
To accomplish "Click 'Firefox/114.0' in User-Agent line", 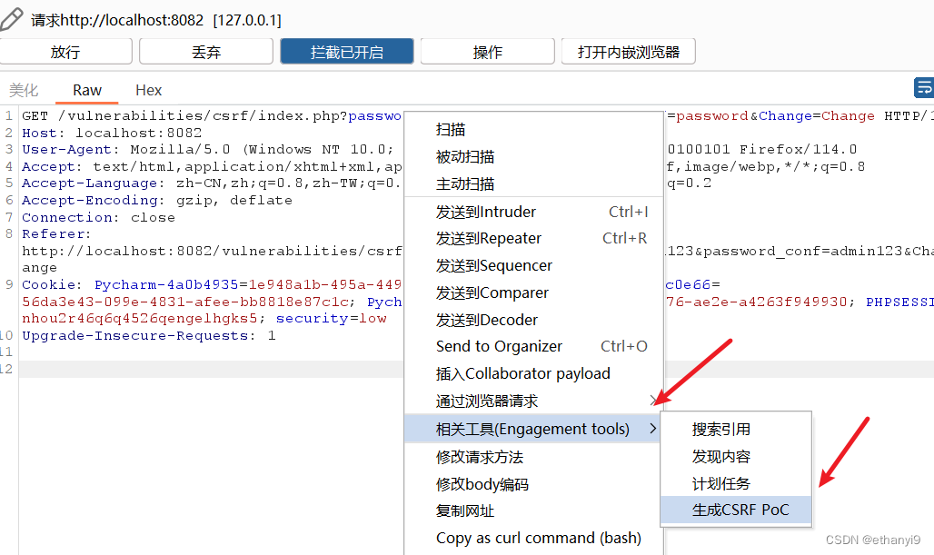I will [x=799, y=150].
